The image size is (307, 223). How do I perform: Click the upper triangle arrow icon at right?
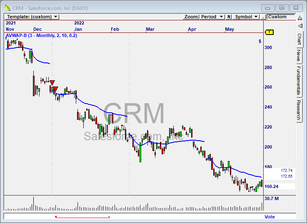(x=300, y=18)
